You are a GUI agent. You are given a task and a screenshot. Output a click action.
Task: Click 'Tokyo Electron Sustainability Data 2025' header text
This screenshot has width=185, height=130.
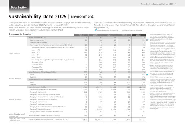[x=157, y=4]
